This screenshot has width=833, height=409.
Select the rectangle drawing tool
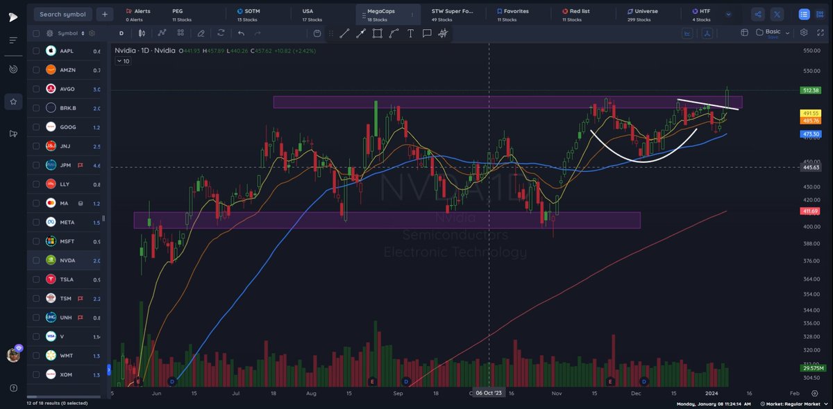click(x=377, y=33)
